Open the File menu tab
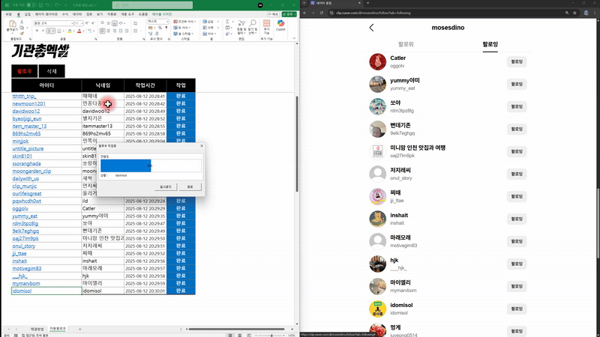This screenshot has width=600, height=337. coord(8,14)
